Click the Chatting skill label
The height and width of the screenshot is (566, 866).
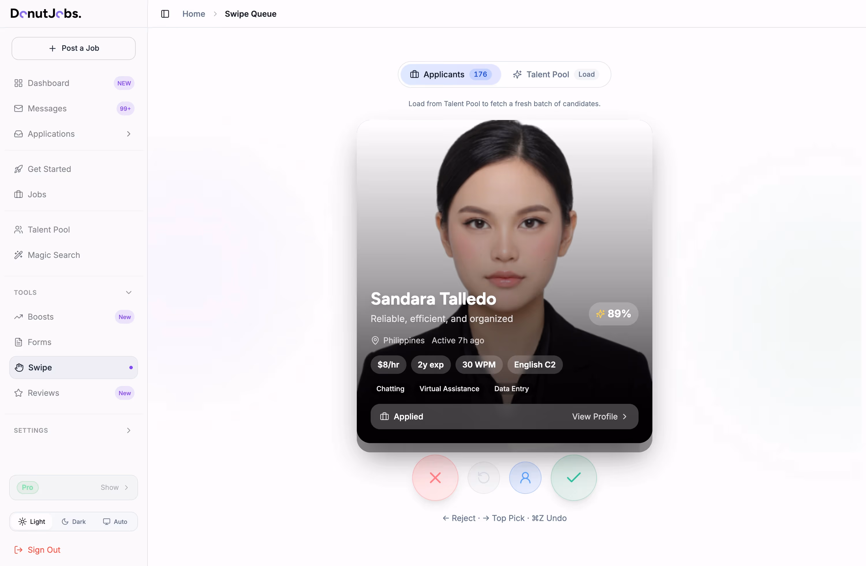[x=390, y=389]
